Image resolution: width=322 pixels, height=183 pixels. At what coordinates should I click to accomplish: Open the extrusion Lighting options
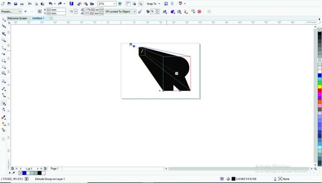click(x=186, y=11)
